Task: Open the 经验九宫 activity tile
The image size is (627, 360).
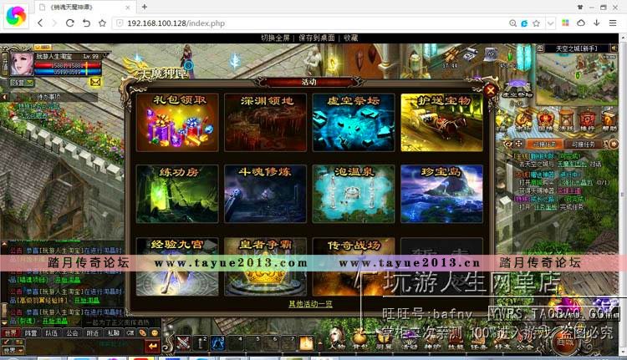Action: tap(177, 266)
